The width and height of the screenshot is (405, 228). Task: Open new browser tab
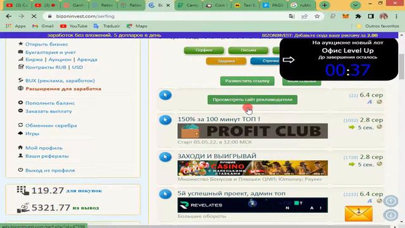[x=325, y=5]
